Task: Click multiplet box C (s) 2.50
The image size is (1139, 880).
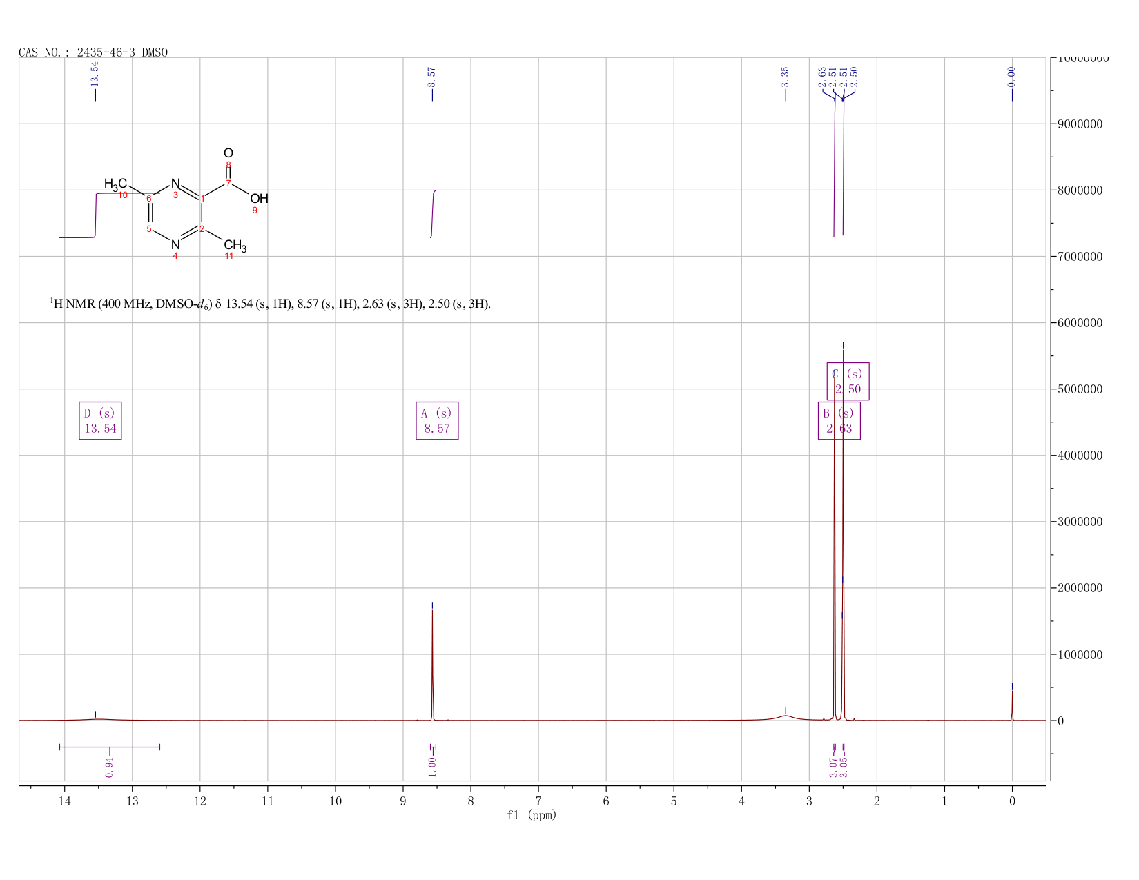Action: 848,382
